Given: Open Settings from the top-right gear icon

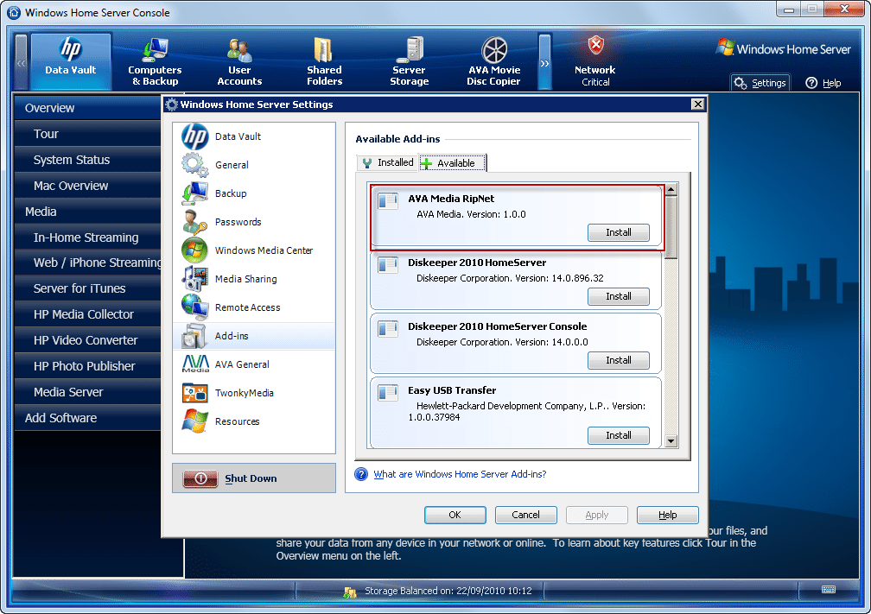Looking at the screenshot, I should [760, 82].
